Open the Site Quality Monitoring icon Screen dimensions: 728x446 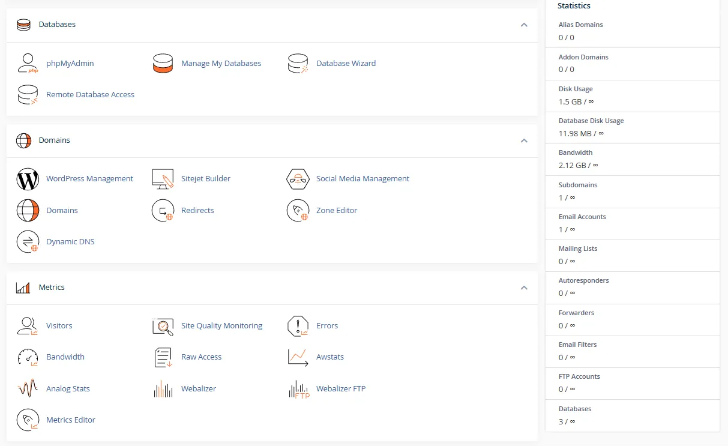pos(163,326)
